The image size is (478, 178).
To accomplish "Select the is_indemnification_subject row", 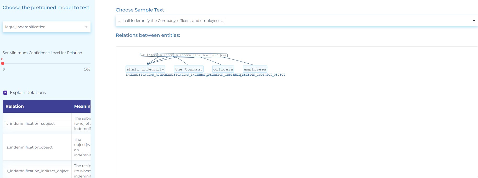I will [x=47, y=123].
